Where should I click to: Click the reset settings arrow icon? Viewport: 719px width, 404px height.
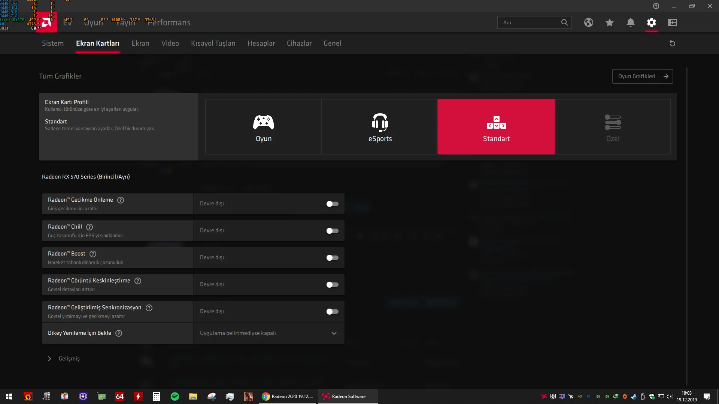pyautogui.click(x=672, y=43)
